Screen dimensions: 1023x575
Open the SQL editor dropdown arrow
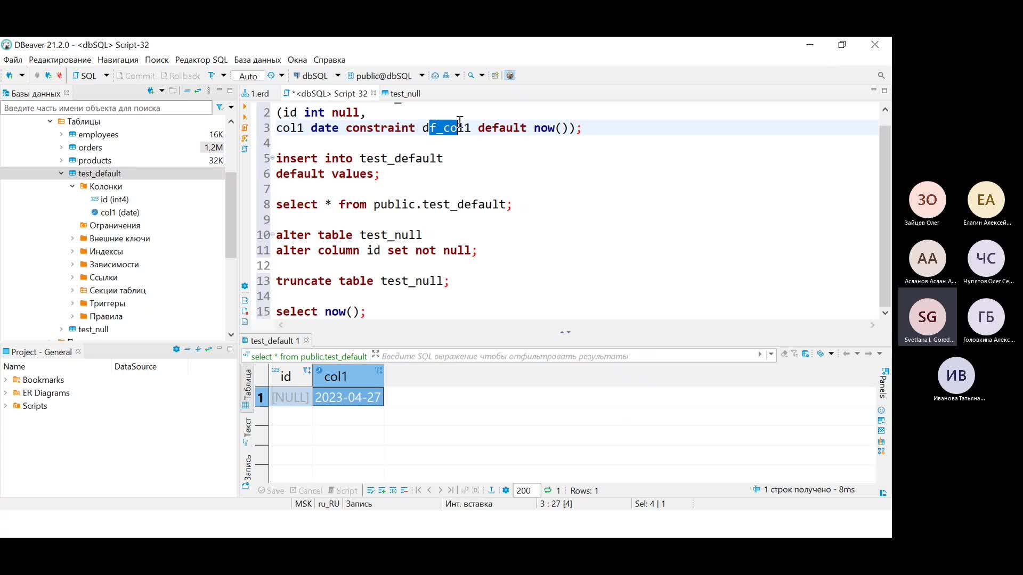106,76
